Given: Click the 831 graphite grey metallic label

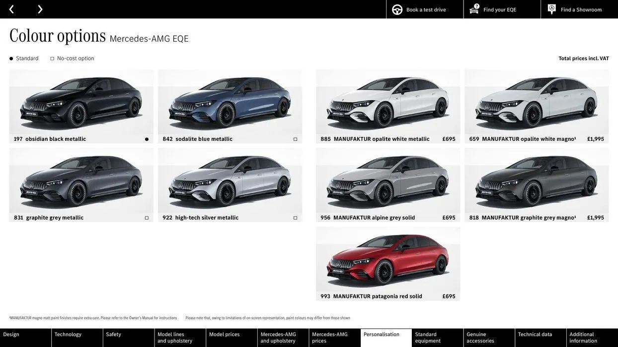Looking at the screenshot, I should click(x=49, y=218).
